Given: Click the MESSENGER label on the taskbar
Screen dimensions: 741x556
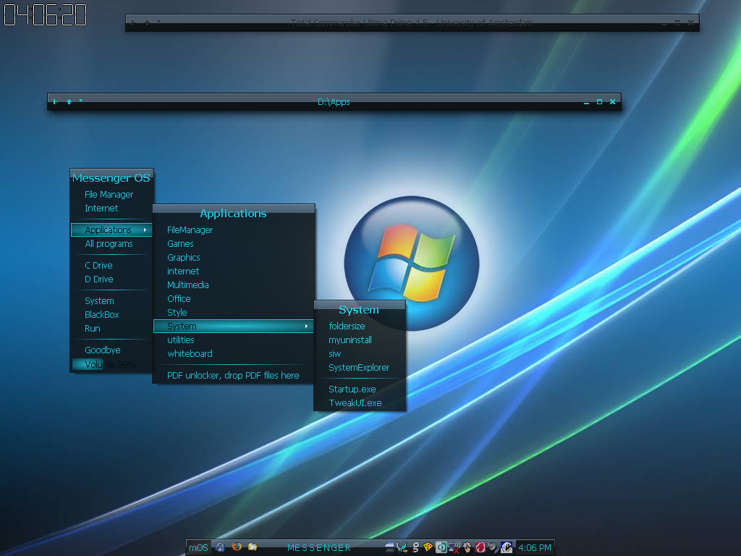Looking at the screenshot, I should click(x=319, y=547).
